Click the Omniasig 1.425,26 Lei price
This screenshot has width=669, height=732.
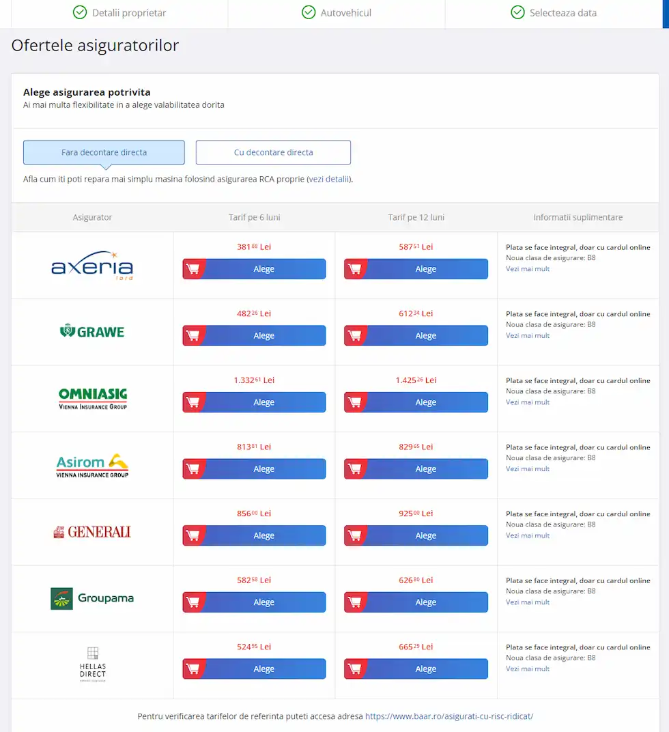coord(416,380)
